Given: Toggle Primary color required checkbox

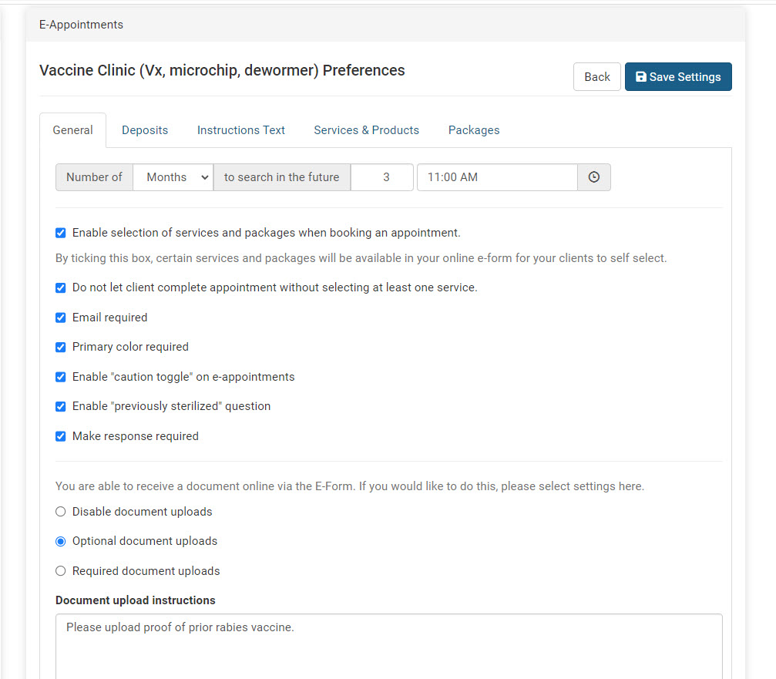Looking at the screenshot, I should click(x=61, y=347).
